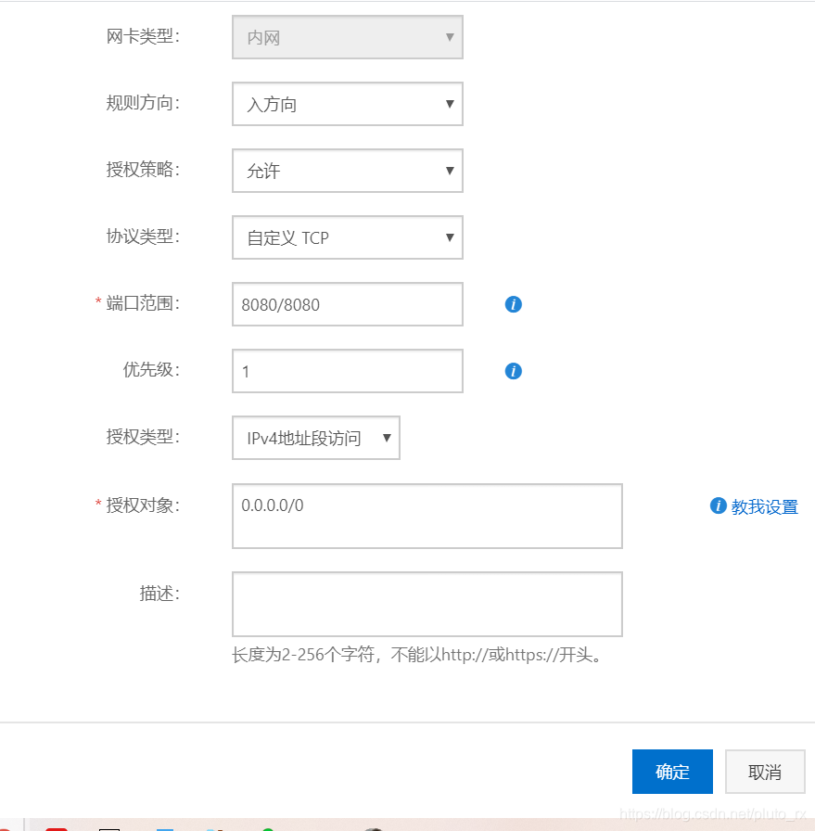Click the 确定 confirm button
This screenshot has height=831, width=815.
pyautogui.click(x=672, y=772)
